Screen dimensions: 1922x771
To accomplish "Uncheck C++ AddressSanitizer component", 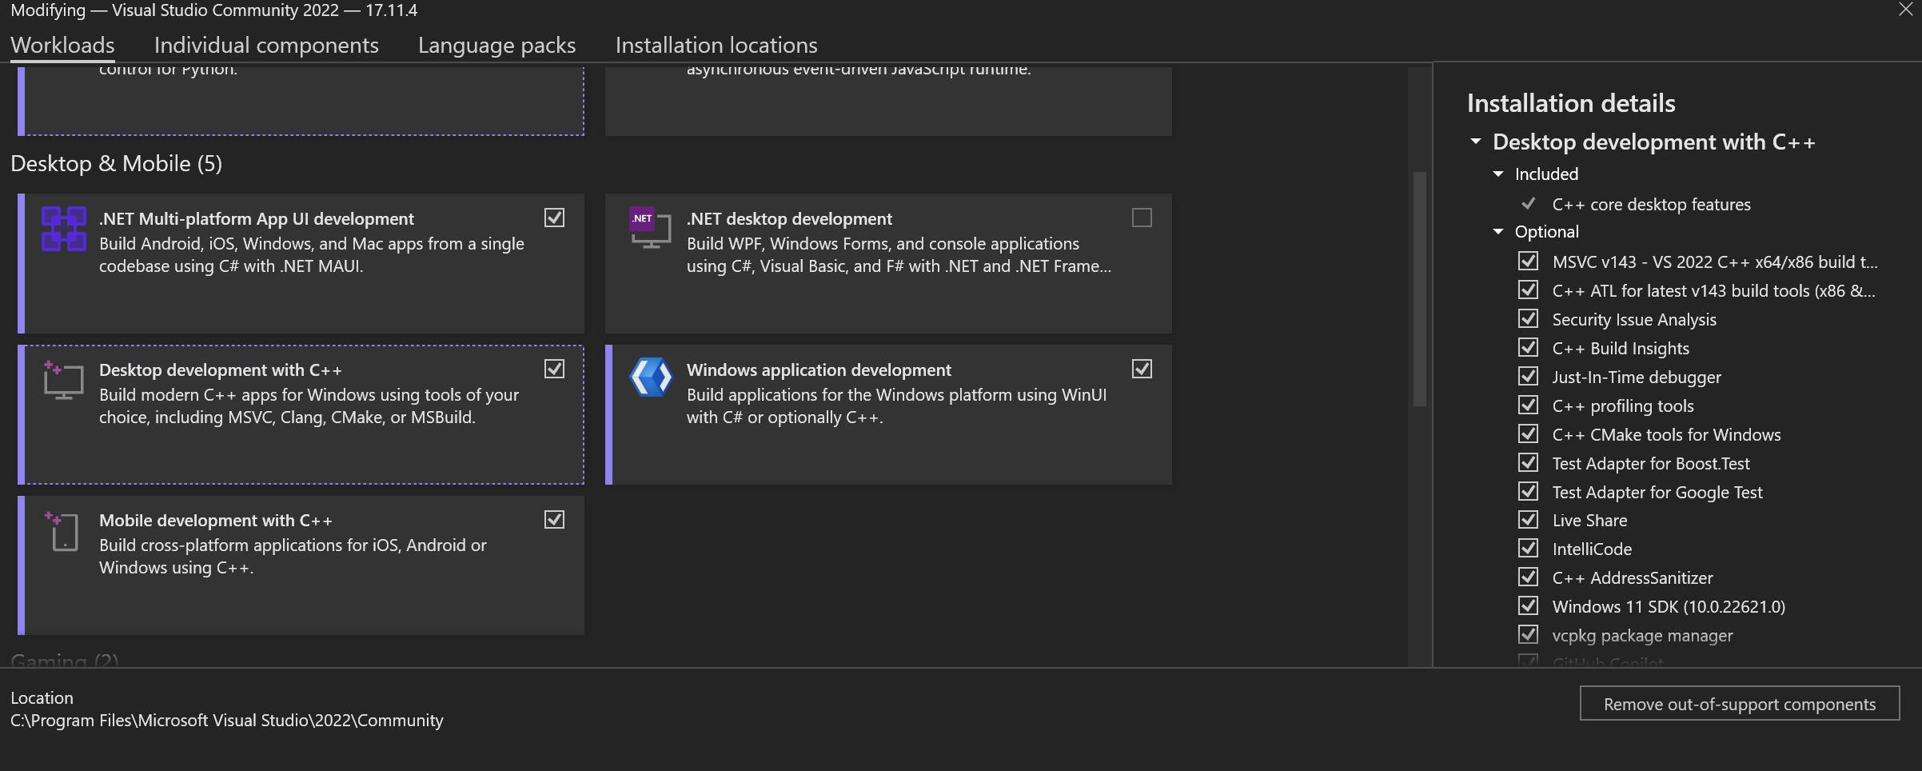I will [x=1528, y=577].
